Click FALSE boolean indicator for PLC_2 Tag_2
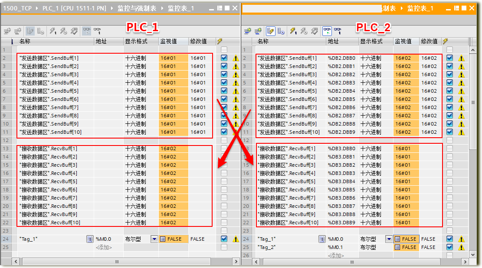This screenshot has height=268, width=482. pos(397,247)
